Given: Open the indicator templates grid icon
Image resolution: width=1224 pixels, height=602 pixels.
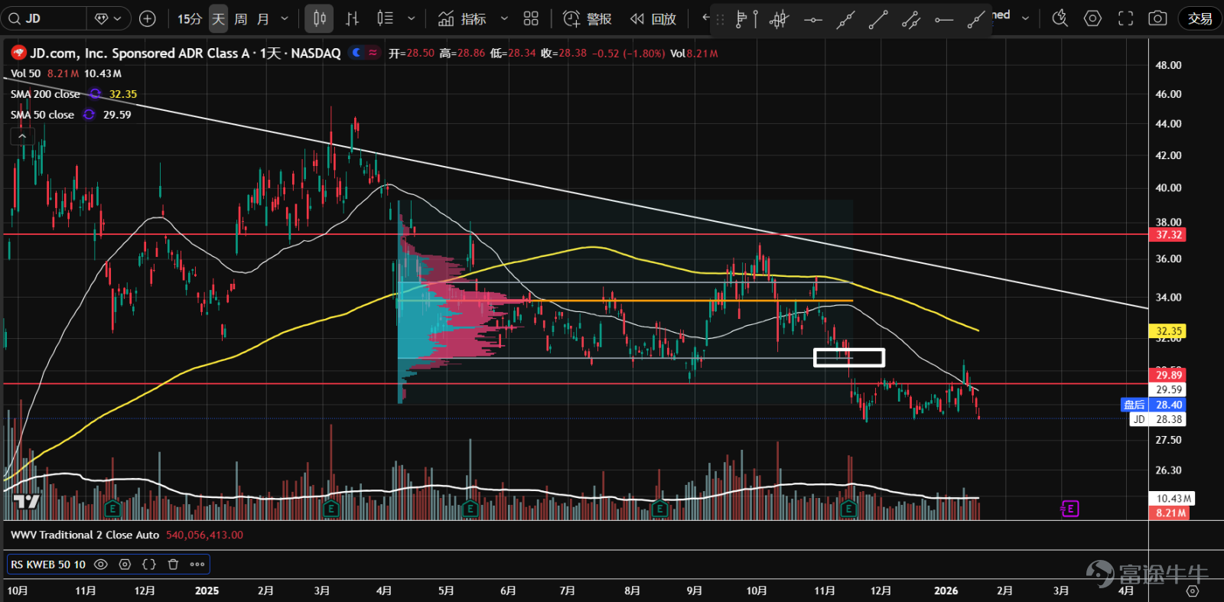Looking at the screenshot, I should point(531,18).
